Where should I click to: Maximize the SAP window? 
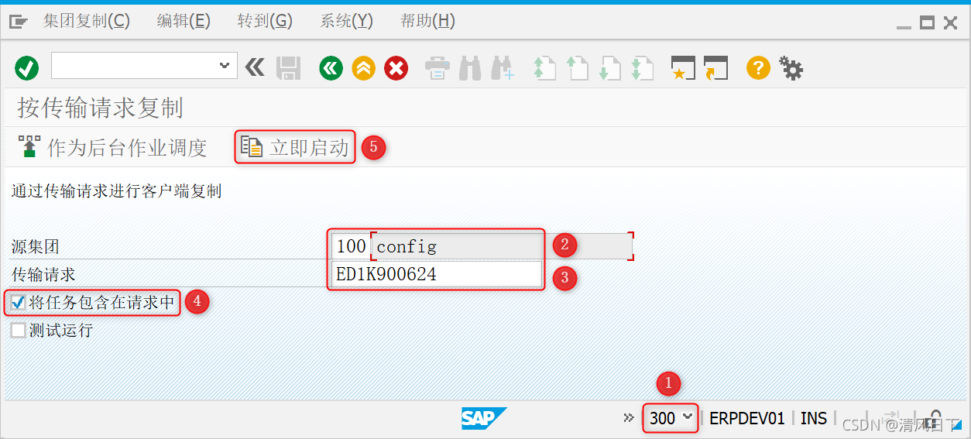click(927, 23)
